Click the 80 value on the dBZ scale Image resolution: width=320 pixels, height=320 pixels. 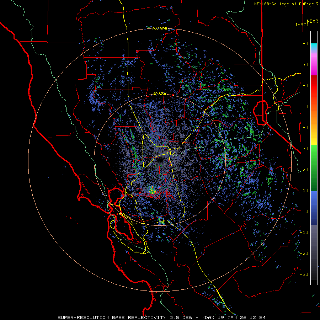305,43
